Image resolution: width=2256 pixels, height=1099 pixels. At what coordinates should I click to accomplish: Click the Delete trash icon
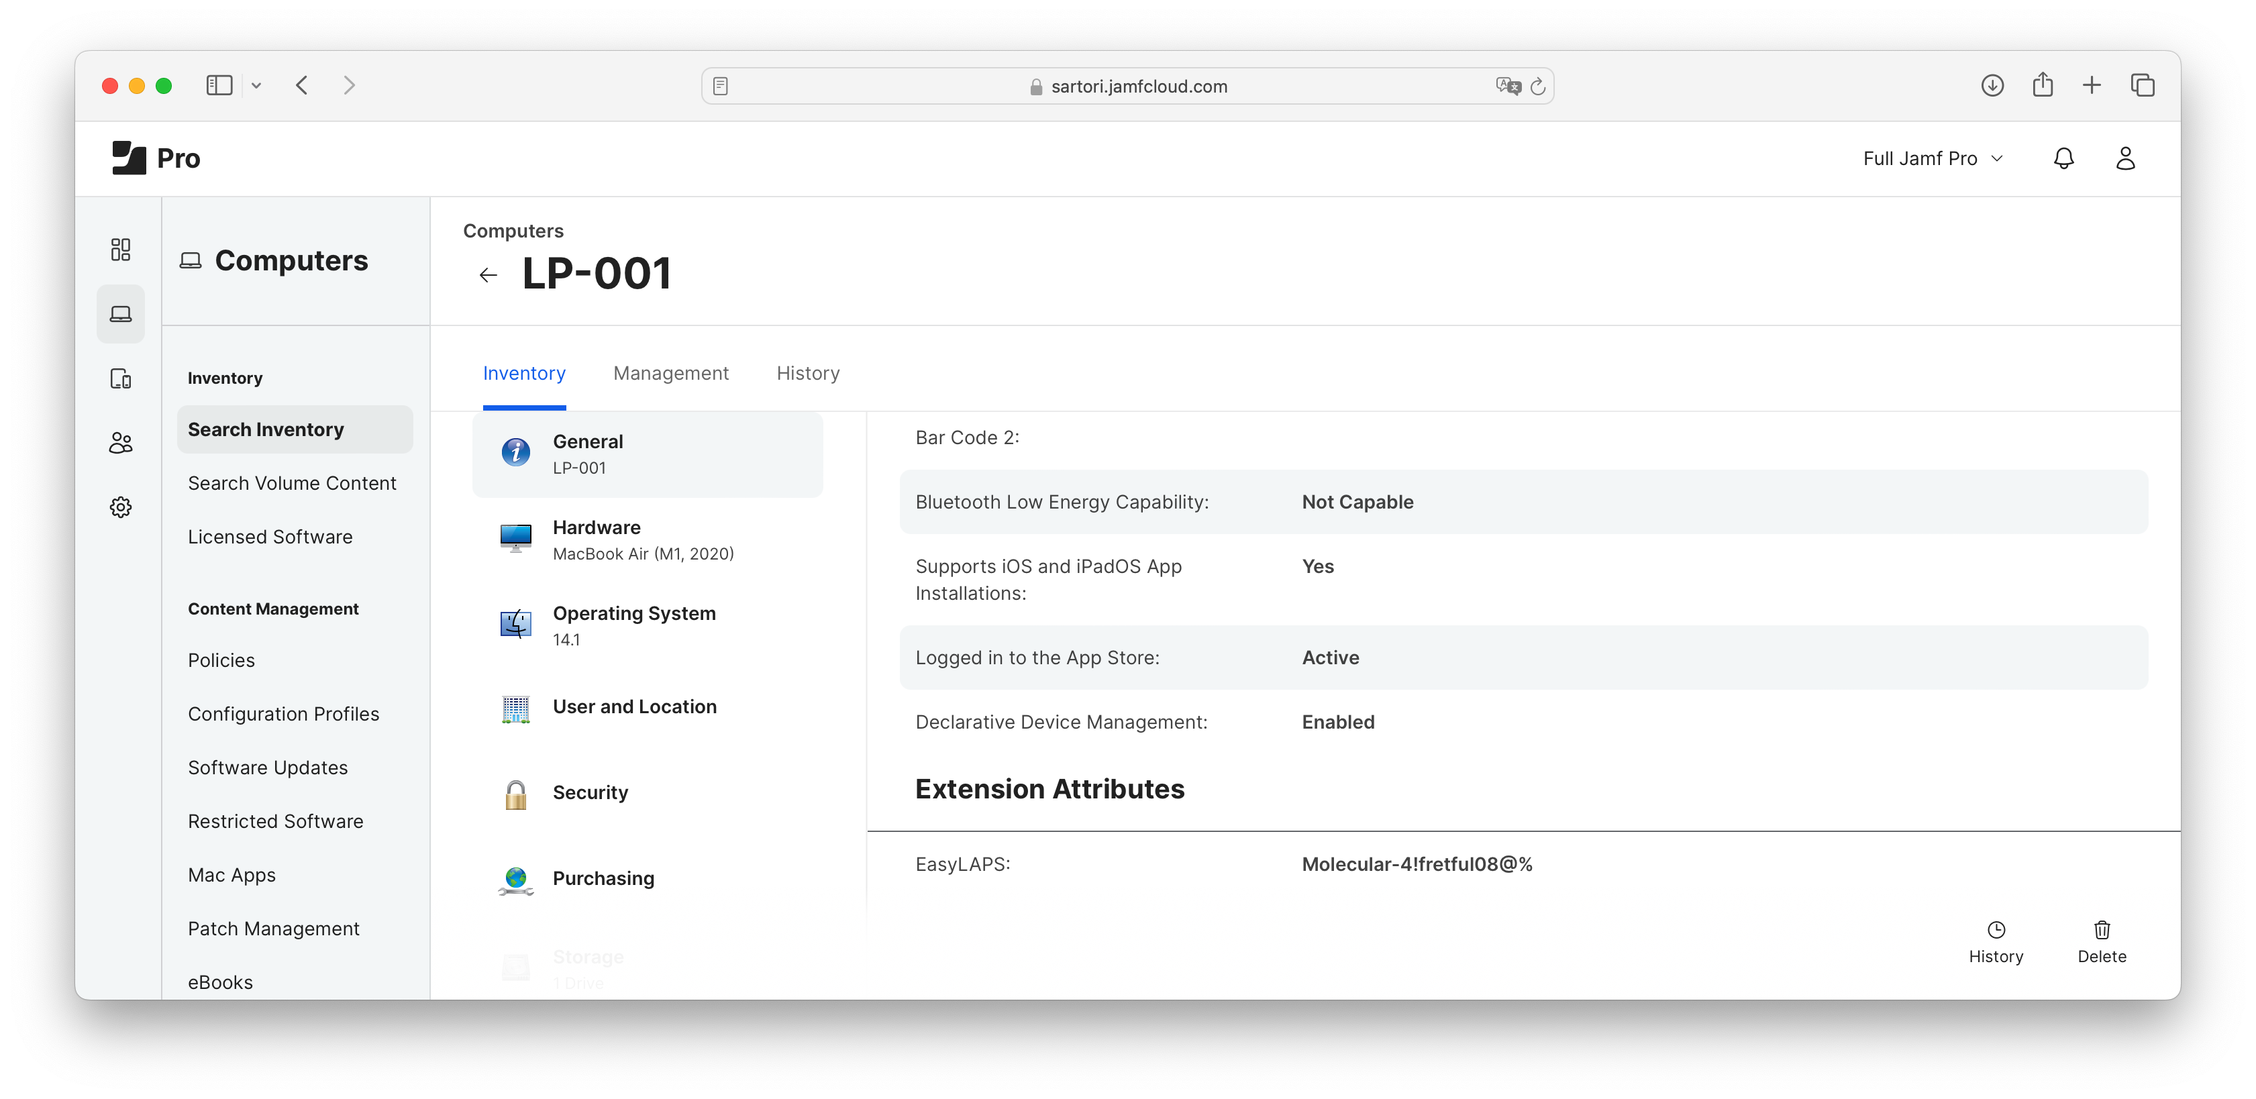pyautogui.click(x=2101, y=929)
